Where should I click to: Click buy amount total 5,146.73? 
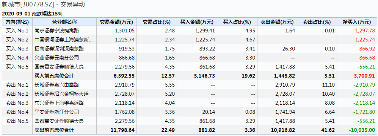pos(204,76)
